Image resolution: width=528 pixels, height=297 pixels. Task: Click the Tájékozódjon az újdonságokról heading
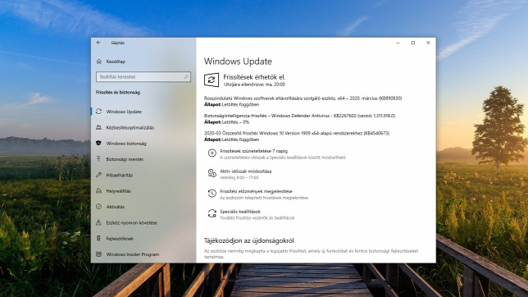pyautogui.click(x=249, y=240)
